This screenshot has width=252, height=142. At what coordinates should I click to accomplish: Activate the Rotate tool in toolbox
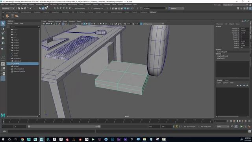coord(3,43)
